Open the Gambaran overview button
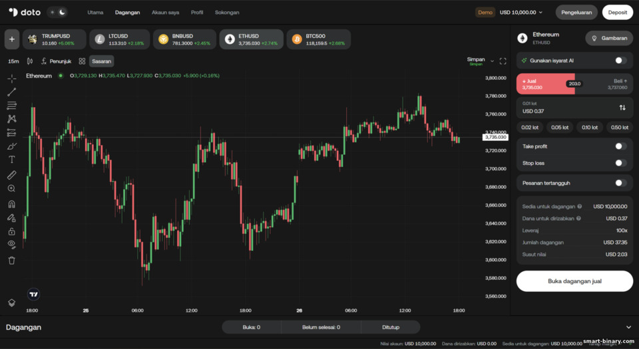The image size is (639, 349). 609,38
